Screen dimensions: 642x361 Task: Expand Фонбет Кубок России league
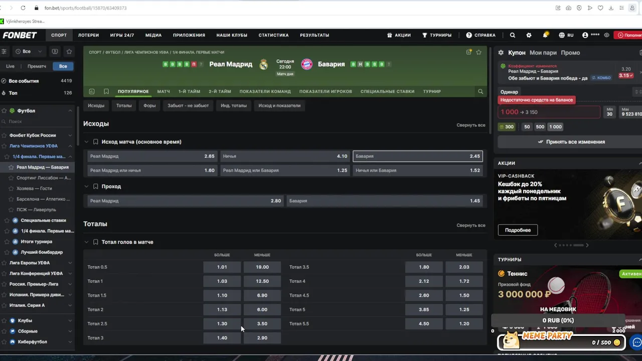point(70,135)
